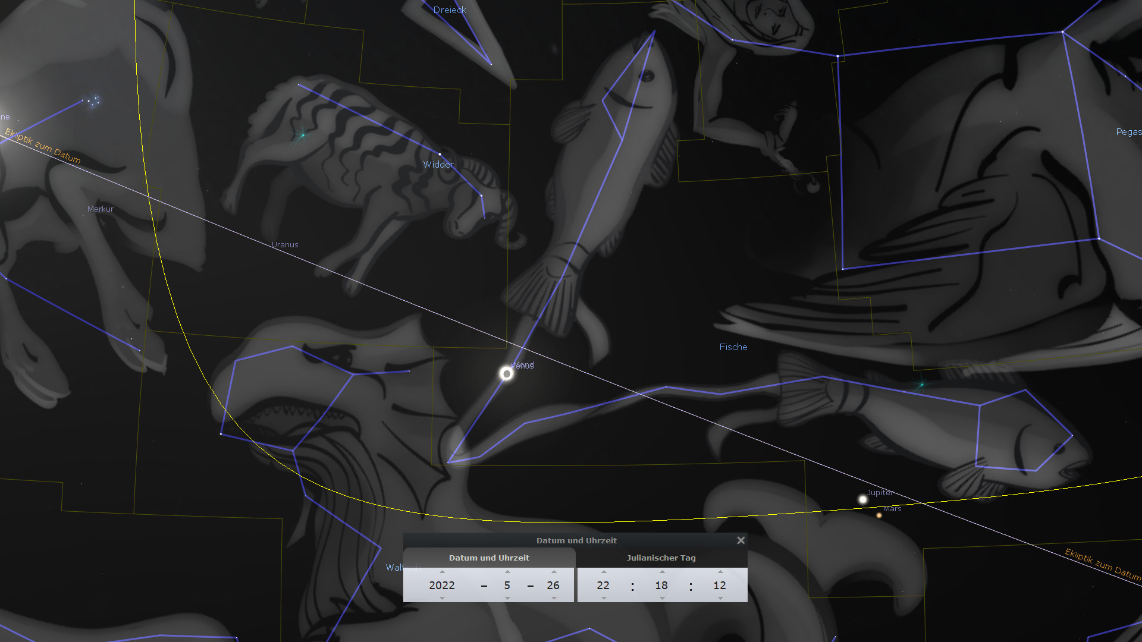Select the bright Moon disc near Venus
The height and width of the screenshot is (642, 1142).
coord(506,373)
